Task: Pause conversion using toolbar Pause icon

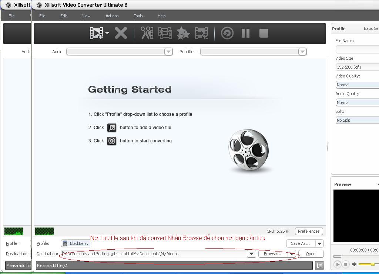Action: (246, 33)
